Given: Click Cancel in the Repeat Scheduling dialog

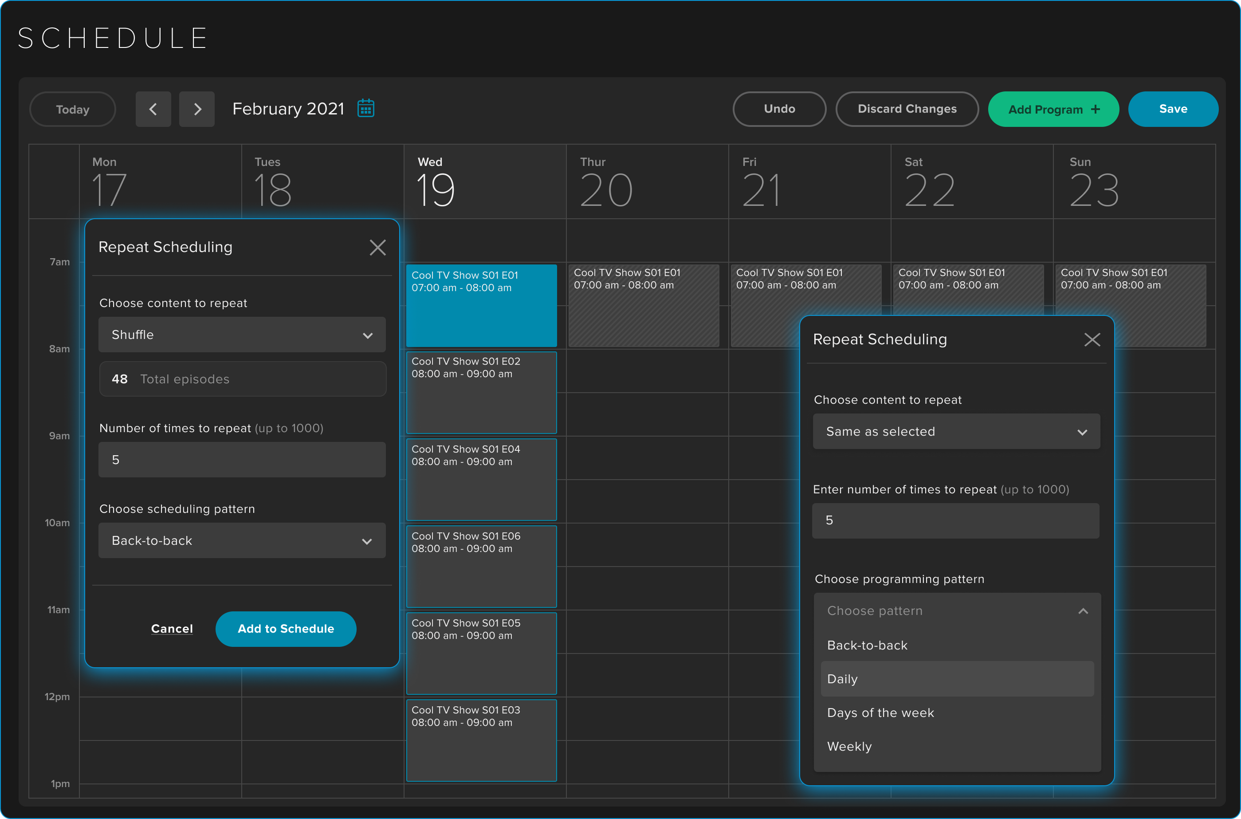Looking at the screenshot, I should coord(172,629).
